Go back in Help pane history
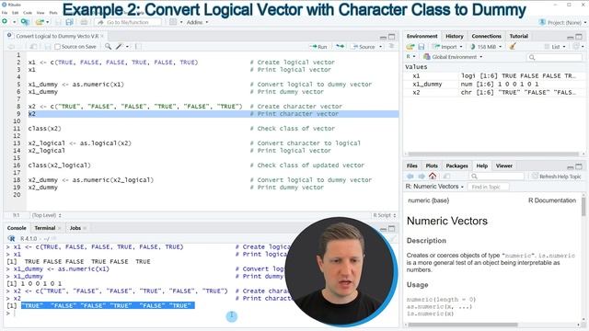 (x=410, y=176)
